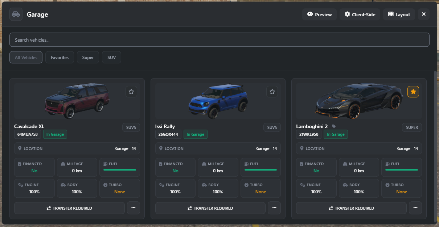Unfavorite the Lamboghini 2 gold star
Screen dimensions: 439x227
tap(413, 92)
